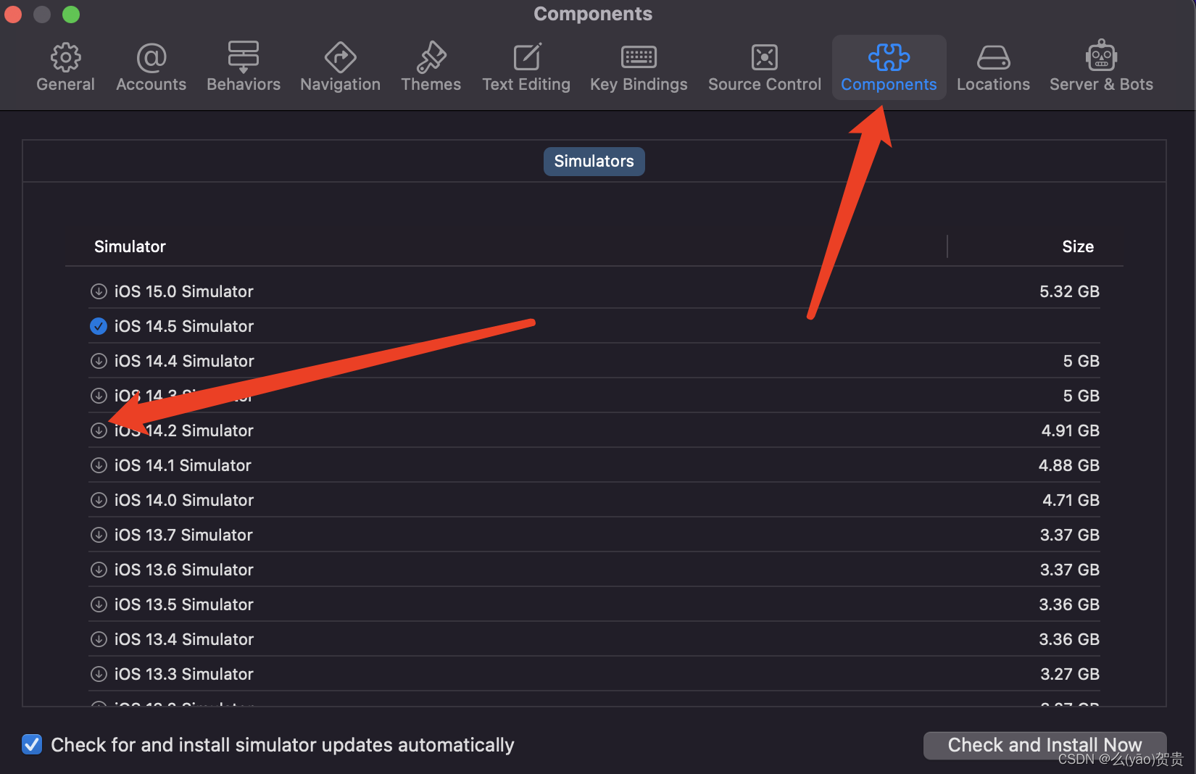Select the iOS 14.1 Simulator label
The image size is (1196, 774).
click(183, 465)
